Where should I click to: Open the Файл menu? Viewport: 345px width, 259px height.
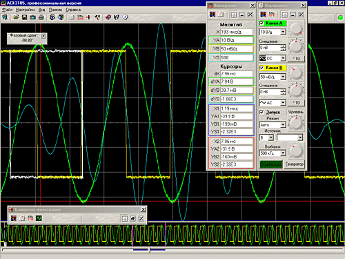[8, 10]
